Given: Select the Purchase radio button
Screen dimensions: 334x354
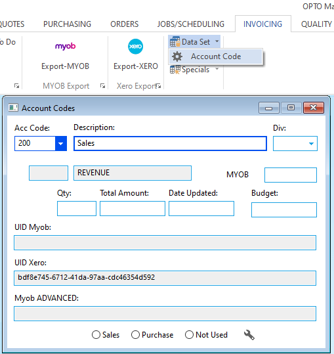Looking at the screenshot, I should tap(135, 334).
